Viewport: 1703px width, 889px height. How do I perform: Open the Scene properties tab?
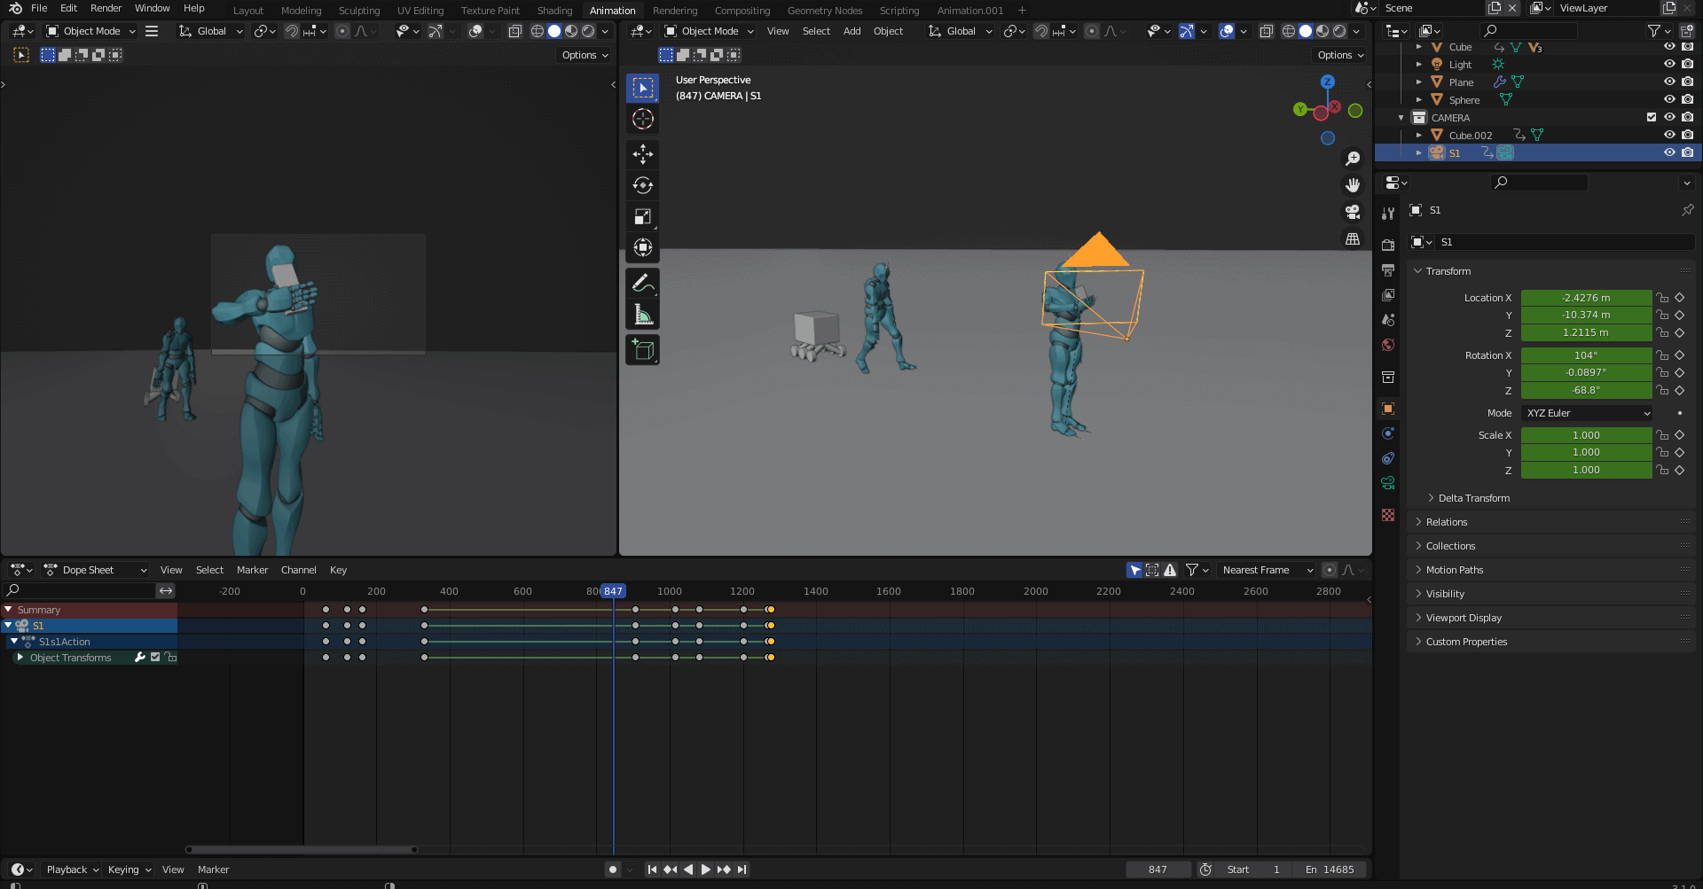(1388, 320)
